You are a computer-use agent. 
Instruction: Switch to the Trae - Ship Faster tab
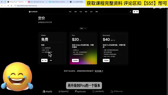(x=37, y=2)
